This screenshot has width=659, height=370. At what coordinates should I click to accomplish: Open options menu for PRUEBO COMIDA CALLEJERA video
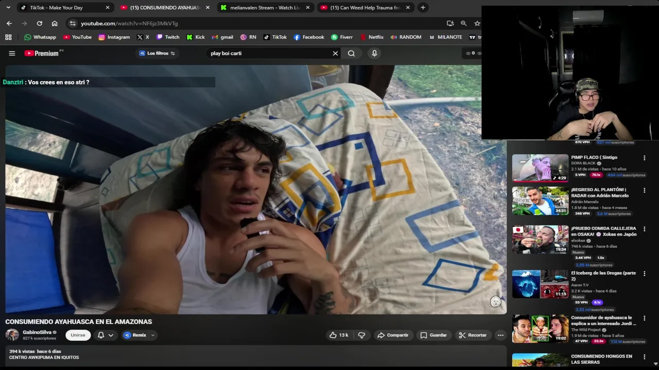644,229
